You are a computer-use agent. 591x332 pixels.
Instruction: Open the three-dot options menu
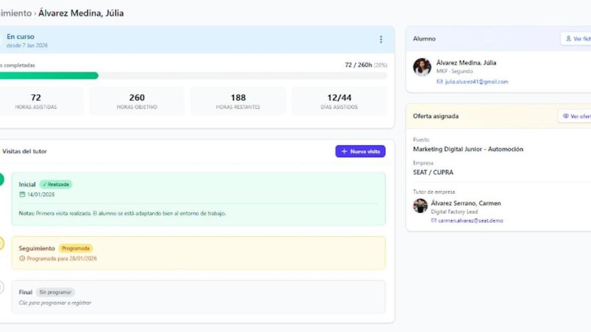point(380,39)
